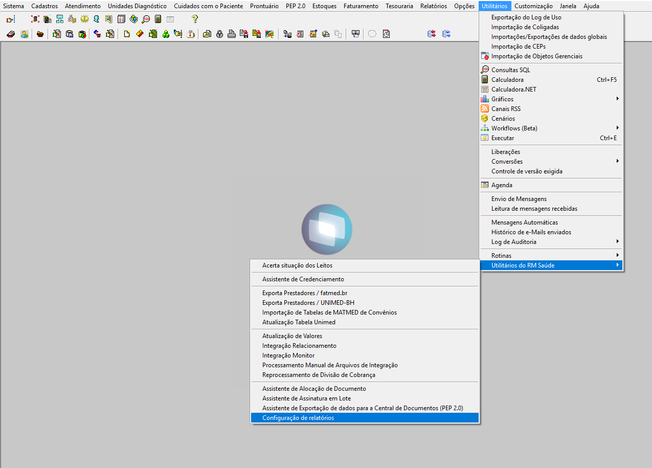
Task: Choose Executar menu entry
Action: pyautogui.click(x=551, y=138)
